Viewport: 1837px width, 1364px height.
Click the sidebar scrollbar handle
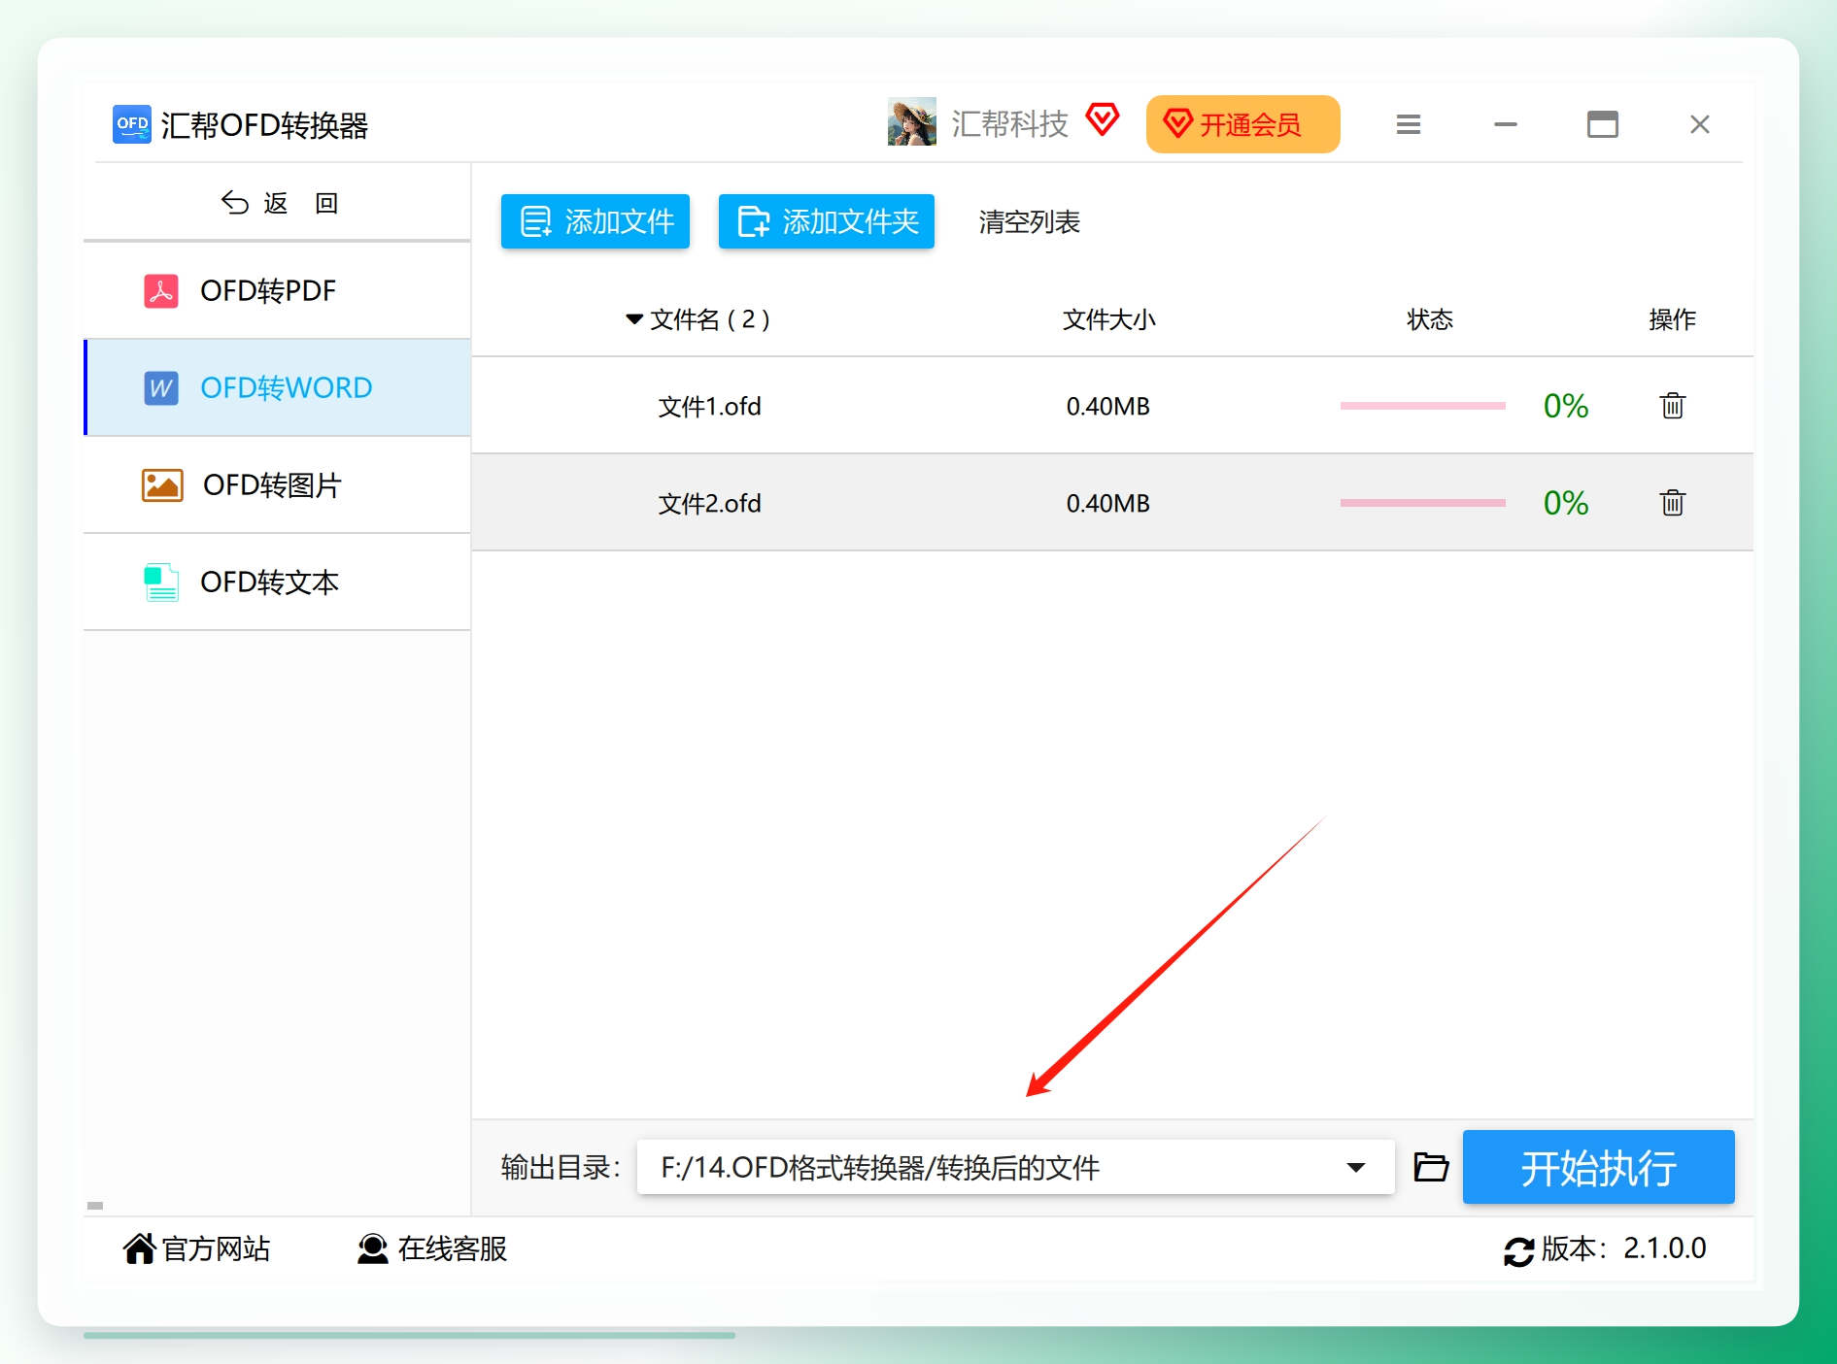[95, 1205]
